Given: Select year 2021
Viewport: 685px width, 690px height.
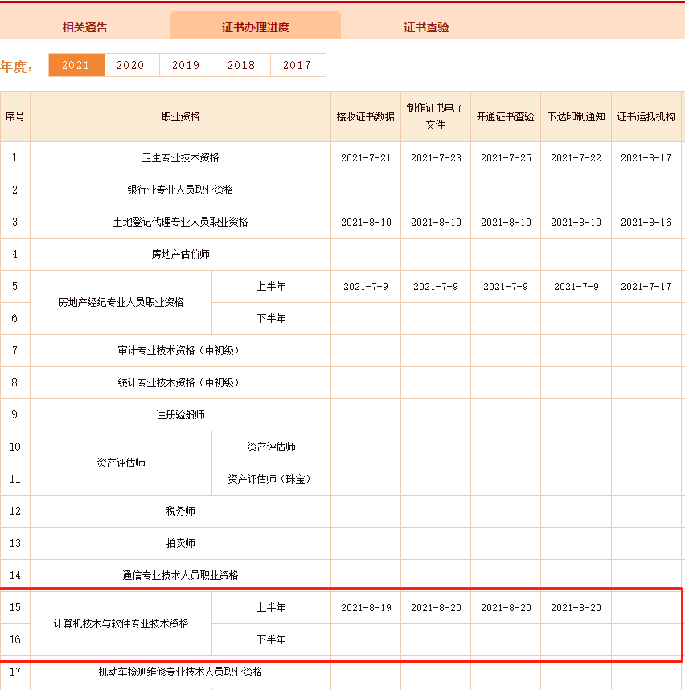Looking at the screenshot, I should [x=76, y=65].
